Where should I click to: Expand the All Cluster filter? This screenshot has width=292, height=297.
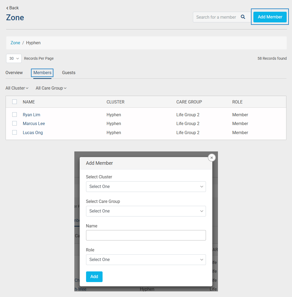(17, 88)
